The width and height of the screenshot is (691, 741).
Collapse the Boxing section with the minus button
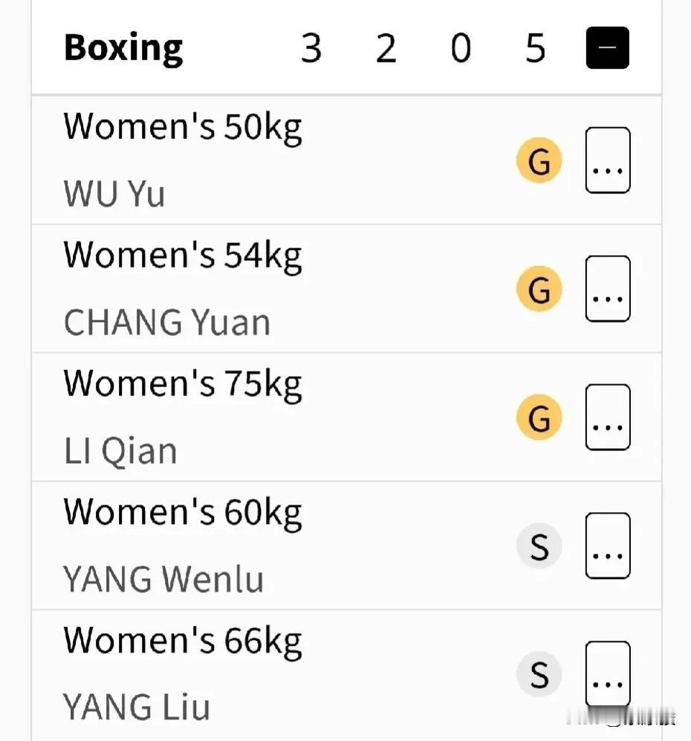click(607, 48)
